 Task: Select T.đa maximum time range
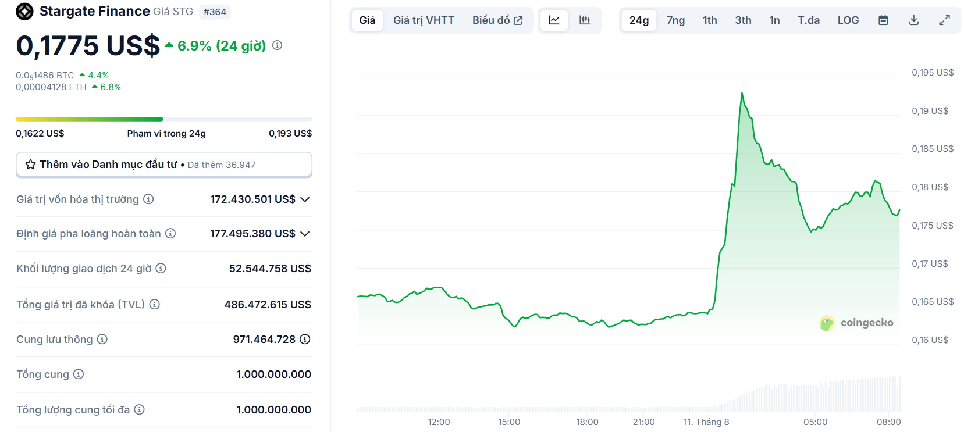click(x=809, y=20)
